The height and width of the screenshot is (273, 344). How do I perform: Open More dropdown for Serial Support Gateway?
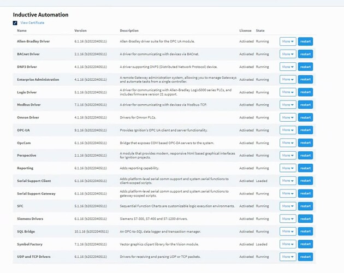288,194
